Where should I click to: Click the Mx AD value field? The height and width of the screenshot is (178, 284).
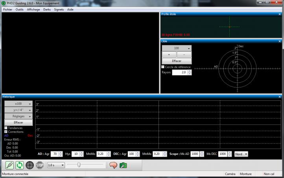(195, 154)
